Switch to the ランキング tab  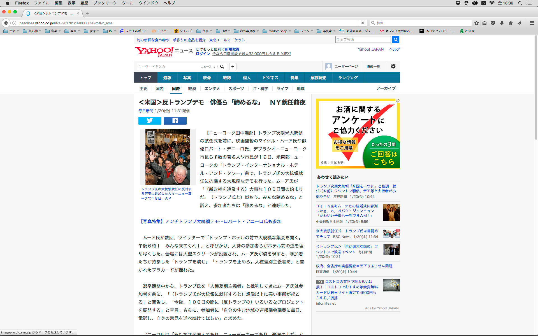[348, 78]
